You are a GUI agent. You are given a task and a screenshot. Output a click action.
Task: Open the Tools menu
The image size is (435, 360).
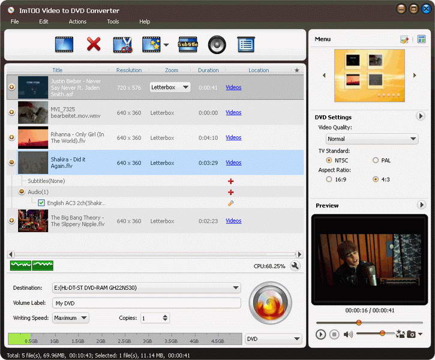[x=113, y=22]
